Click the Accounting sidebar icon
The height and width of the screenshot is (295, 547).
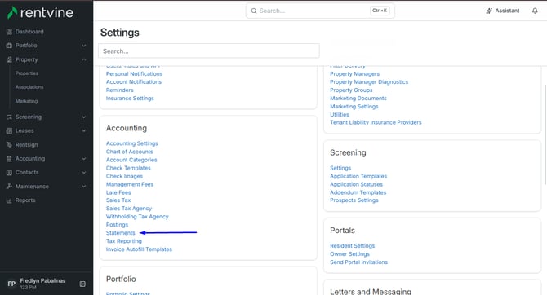click(10, 159)
